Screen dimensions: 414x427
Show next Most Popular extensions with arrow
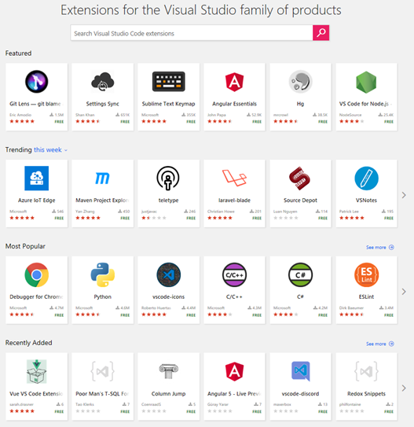click(x=404, y=292)
